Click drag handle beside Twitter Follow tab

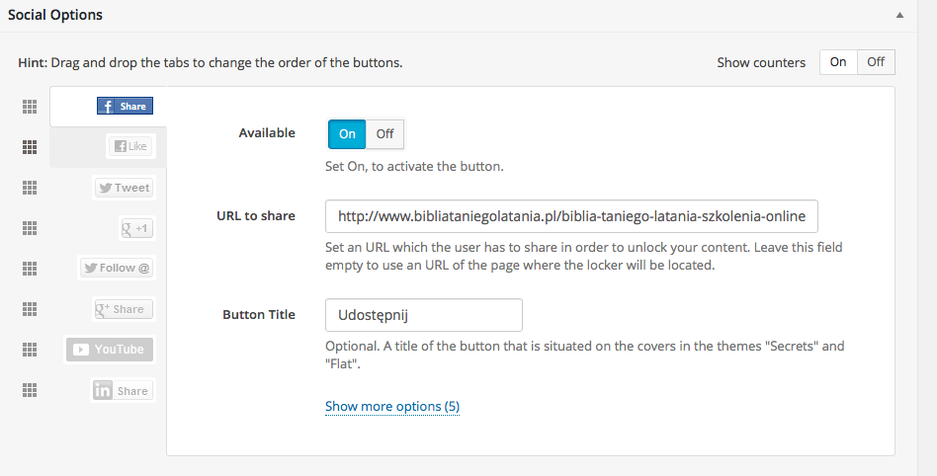[x=30, y=269]
